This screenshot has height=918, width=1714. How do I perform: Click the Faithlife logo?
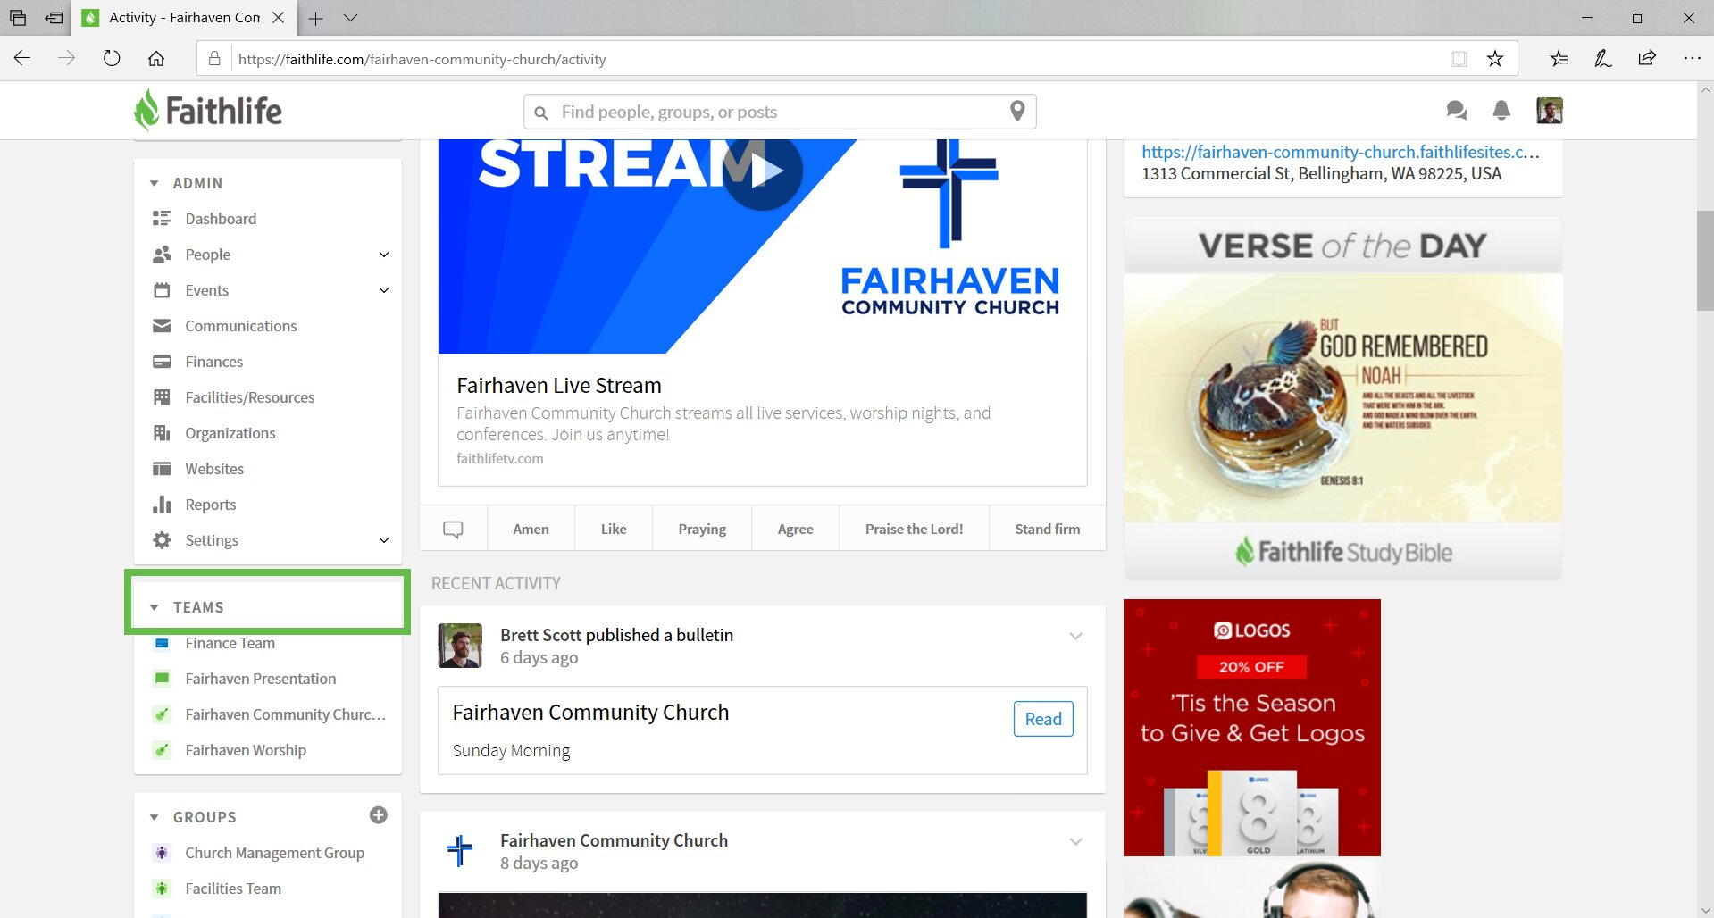(208, 111)
